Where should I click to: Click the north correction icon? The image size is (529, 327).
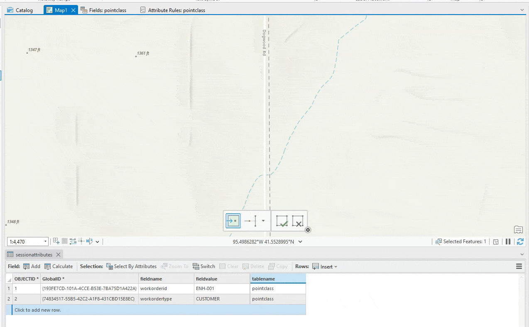90,241
